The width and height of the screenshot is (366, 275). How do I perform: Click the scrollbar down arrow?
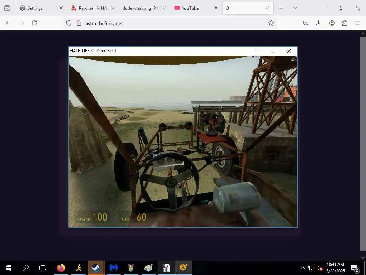point(363,257)
